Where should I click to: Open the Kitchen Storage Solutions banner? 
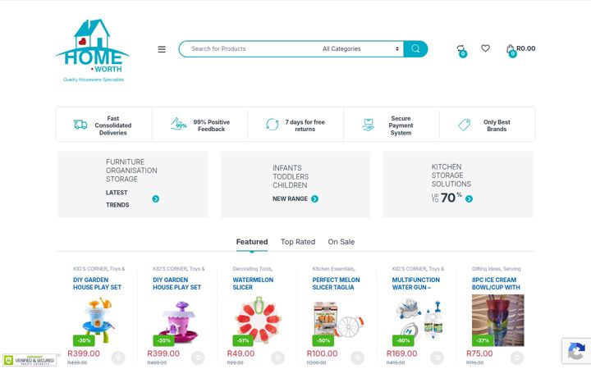[458, 184]
